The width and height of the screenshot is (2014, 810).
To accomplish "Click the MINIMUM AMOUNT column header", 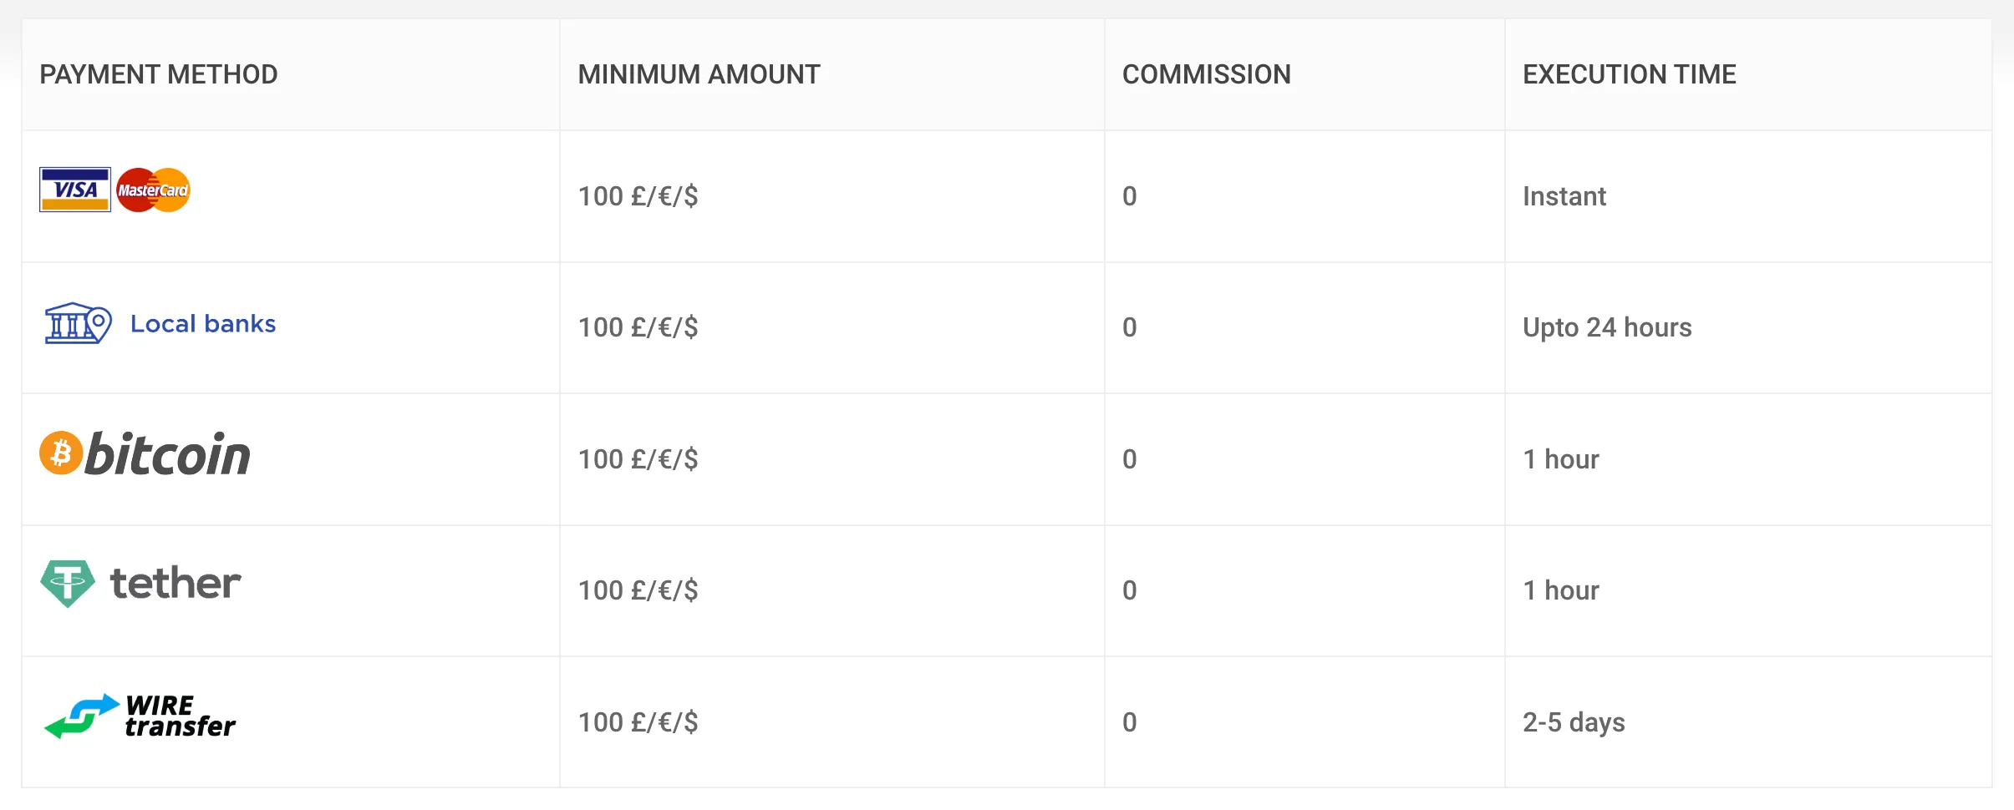I will 699,74.
